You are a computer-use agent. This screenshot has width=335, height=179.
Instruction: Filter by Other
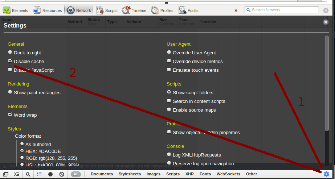tap(252, 174)
